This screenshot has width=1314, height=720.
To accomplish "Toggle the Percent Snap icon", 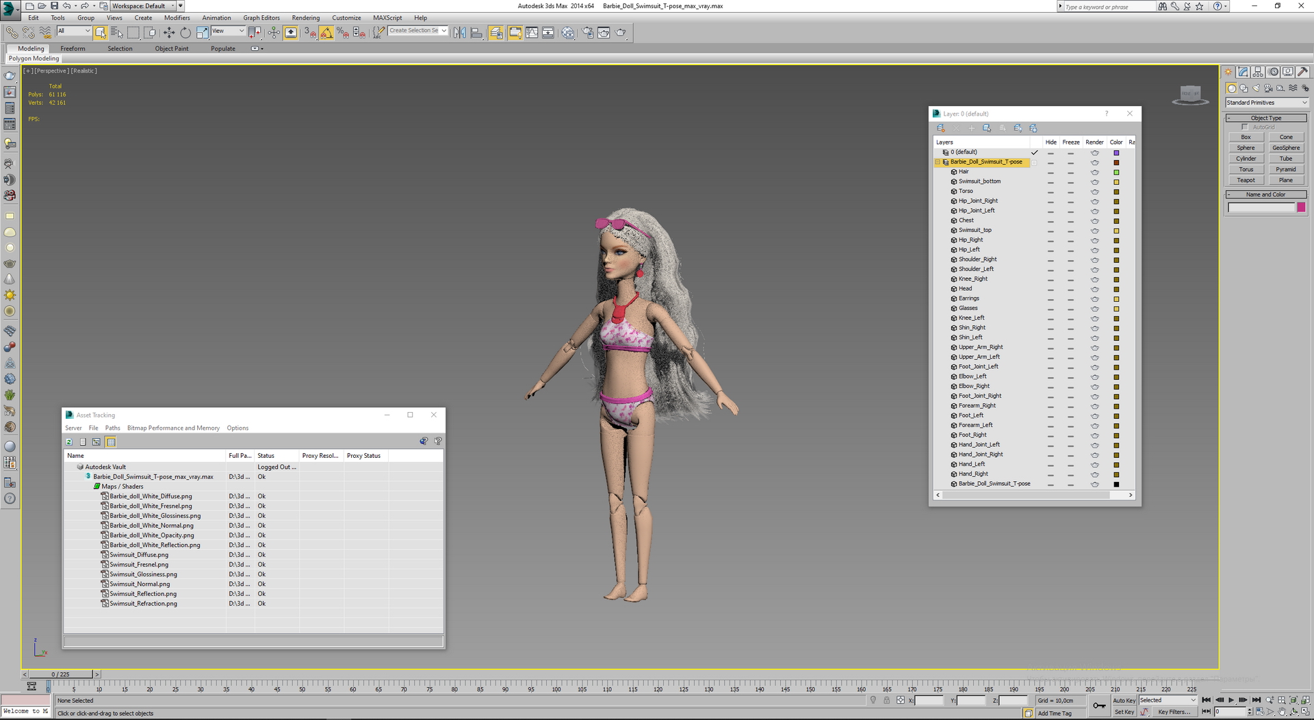I will coord(343,32).
